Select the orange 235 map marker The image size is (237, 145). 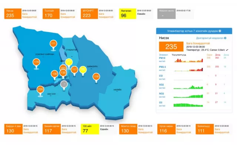[x=40, y=90]
